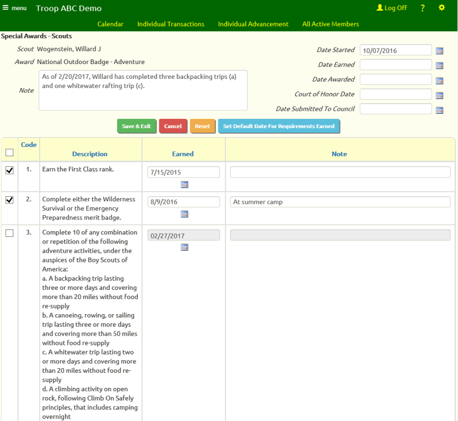Click the orange Reset button

[203, 126]
